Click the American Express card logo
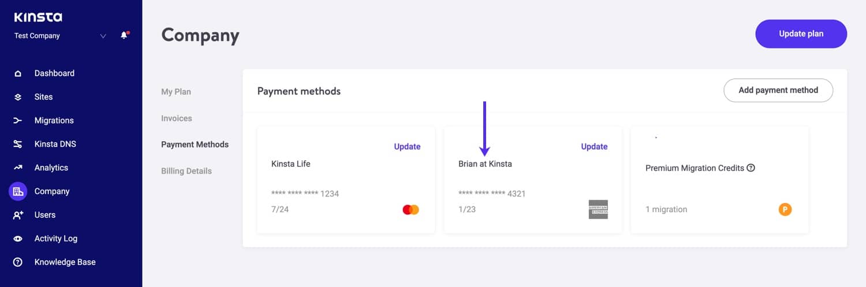Viewport: 866px width, 287px height. pos(598,209)
